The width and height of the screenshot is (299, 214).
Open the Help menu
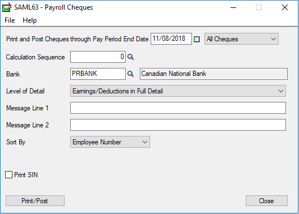[29, 20]
